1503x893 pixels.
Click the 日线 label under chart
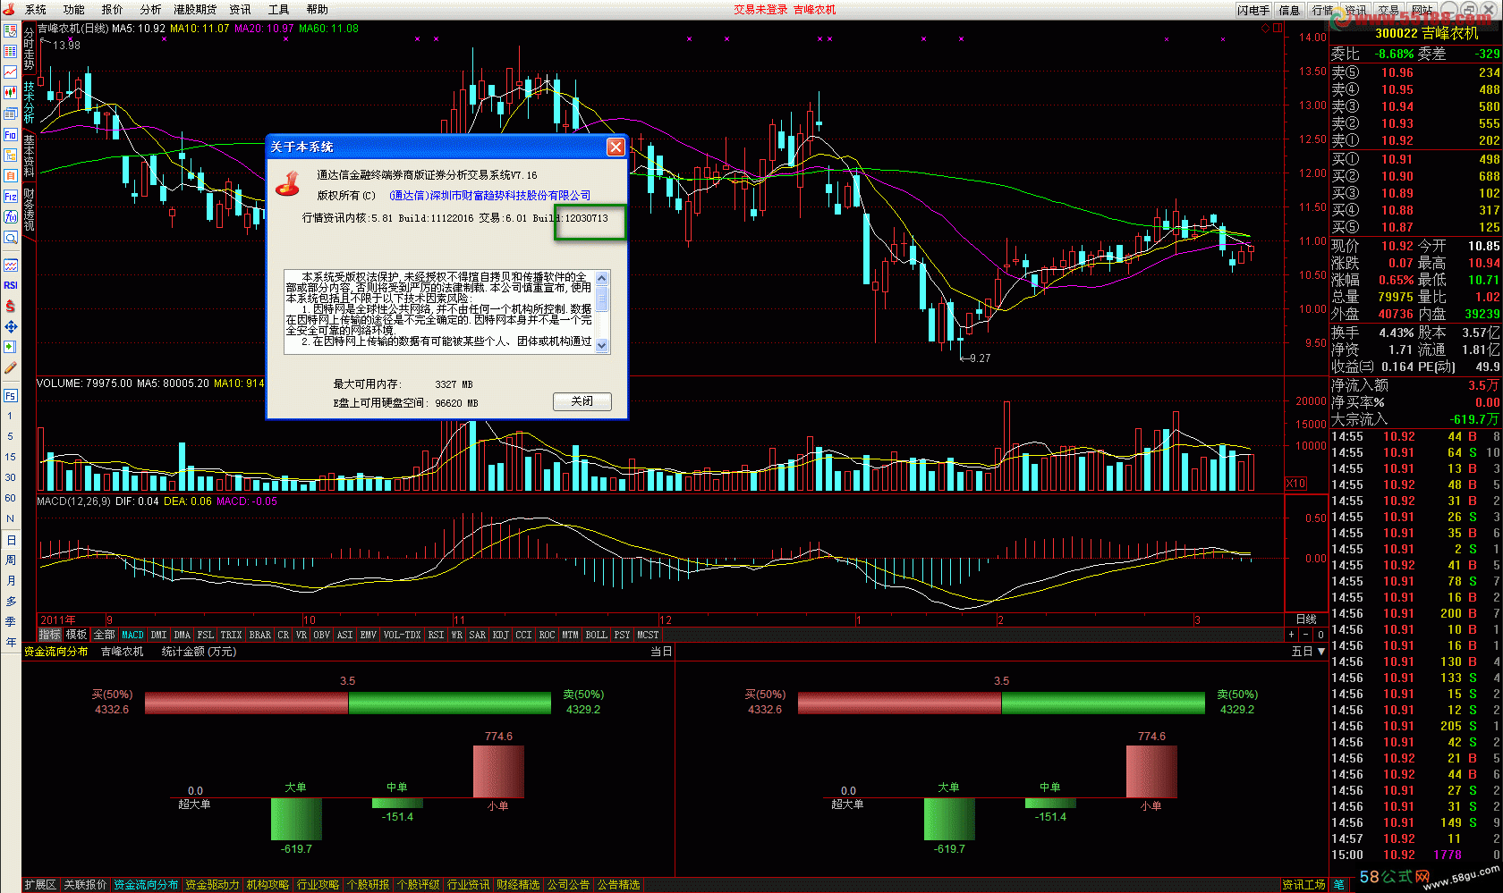click(1306, 619)
